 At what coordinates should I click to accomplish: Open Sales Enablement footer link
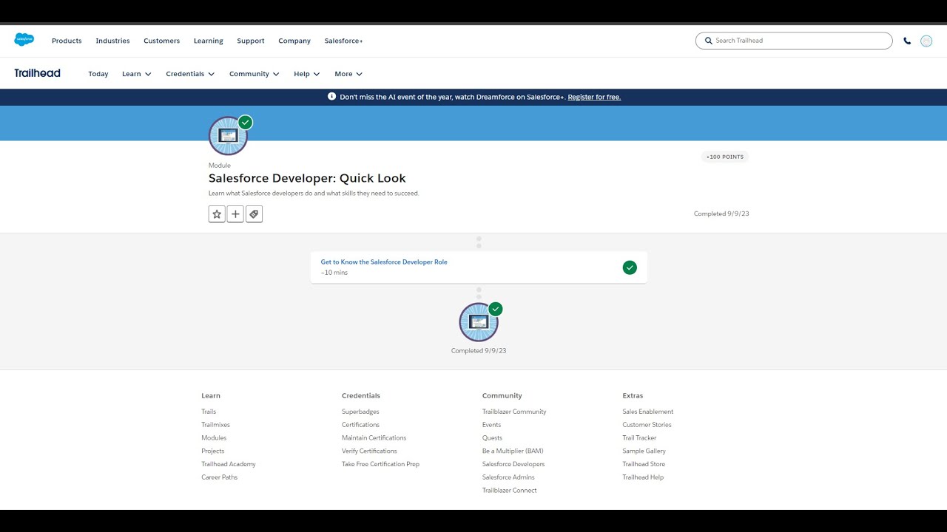648,412
